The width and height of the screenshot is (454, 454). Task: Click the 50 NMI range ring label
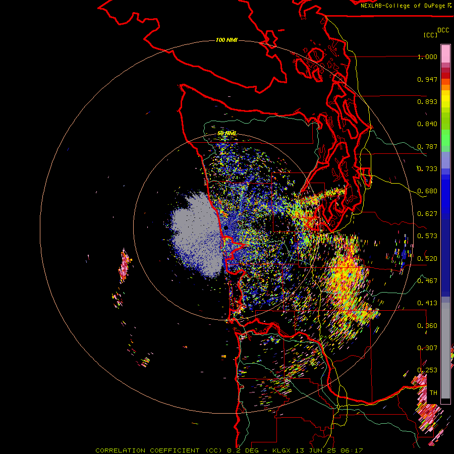[226, 133]
